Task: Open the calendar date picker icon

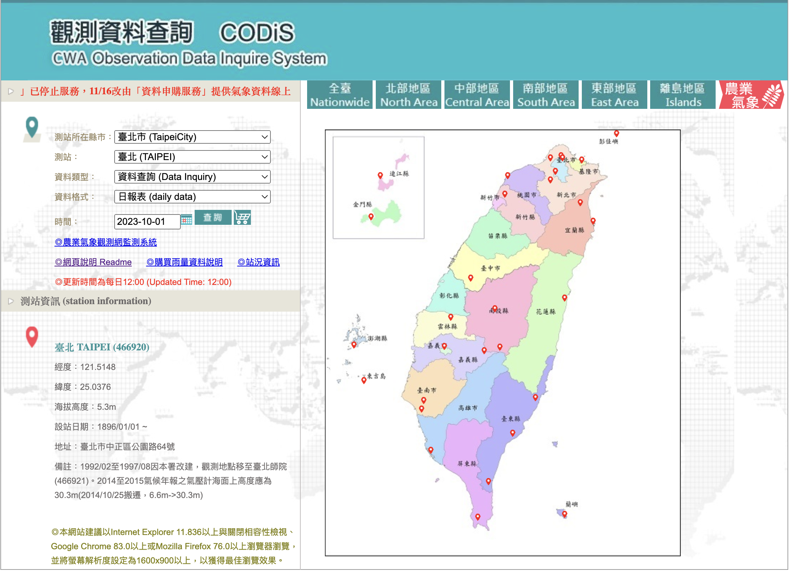Action: (186, 219)
